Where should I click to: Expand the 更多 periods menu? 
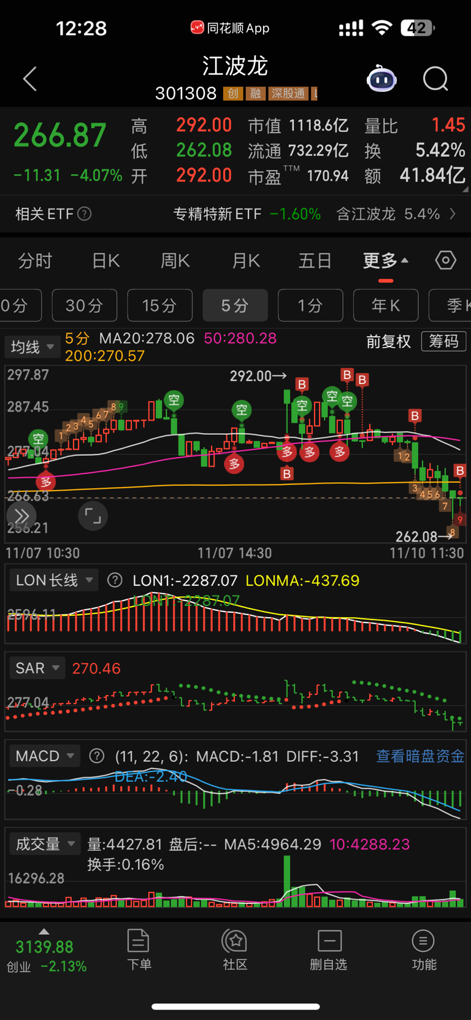click(x=385, y=261)
